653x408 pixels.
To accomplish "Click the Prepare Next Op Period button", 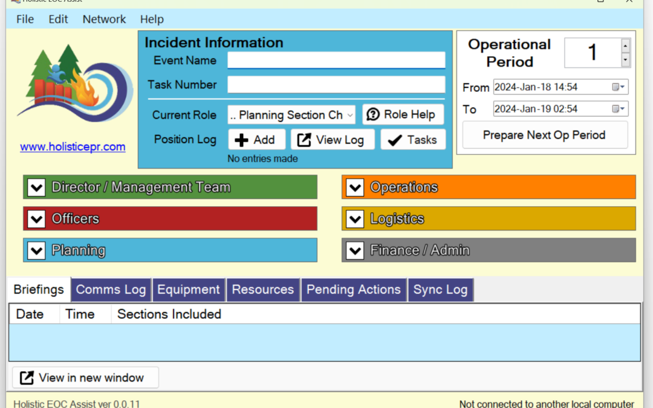I will (544, 135).
